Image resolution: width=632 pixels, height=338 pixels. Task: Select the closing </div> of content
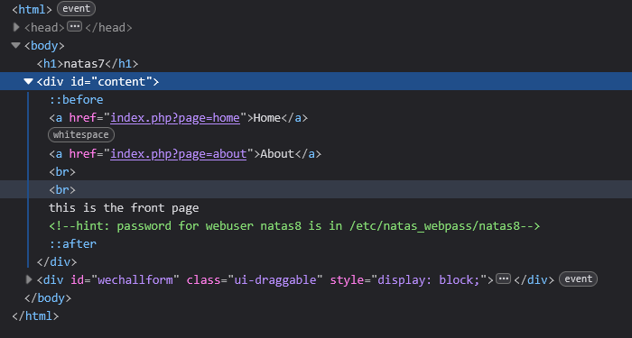[x=57, y=262]
